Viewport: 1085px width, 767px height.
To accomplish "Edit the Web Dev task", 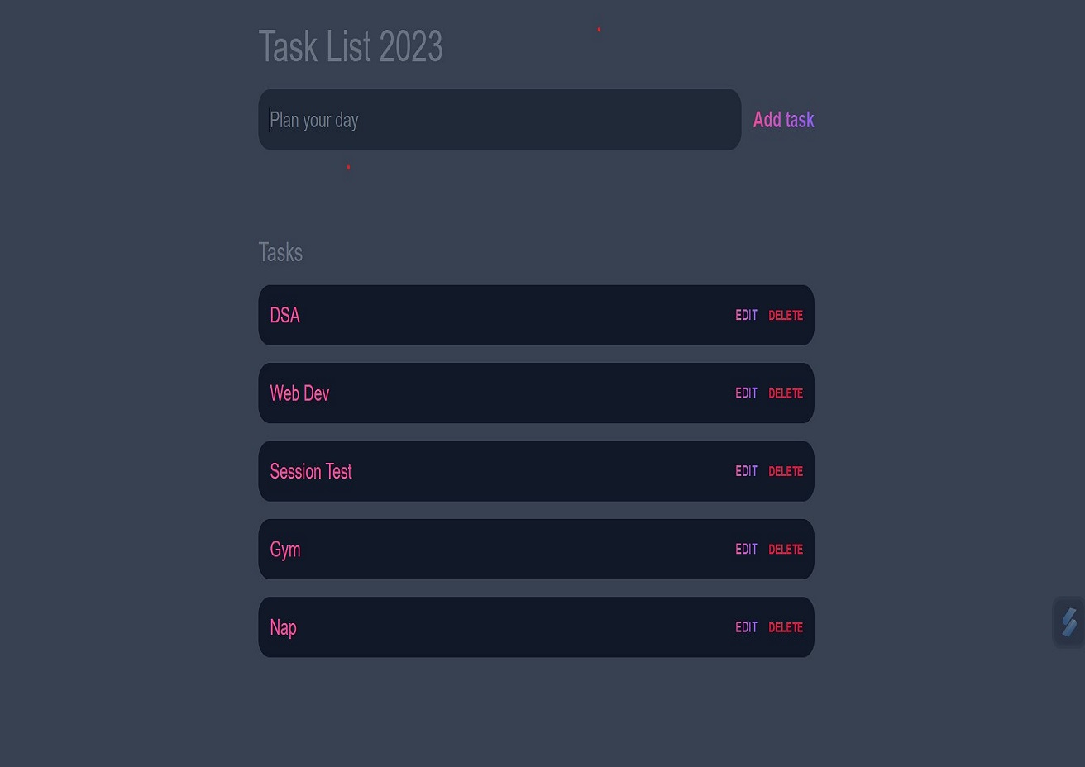I will click(x=746, y=393).
